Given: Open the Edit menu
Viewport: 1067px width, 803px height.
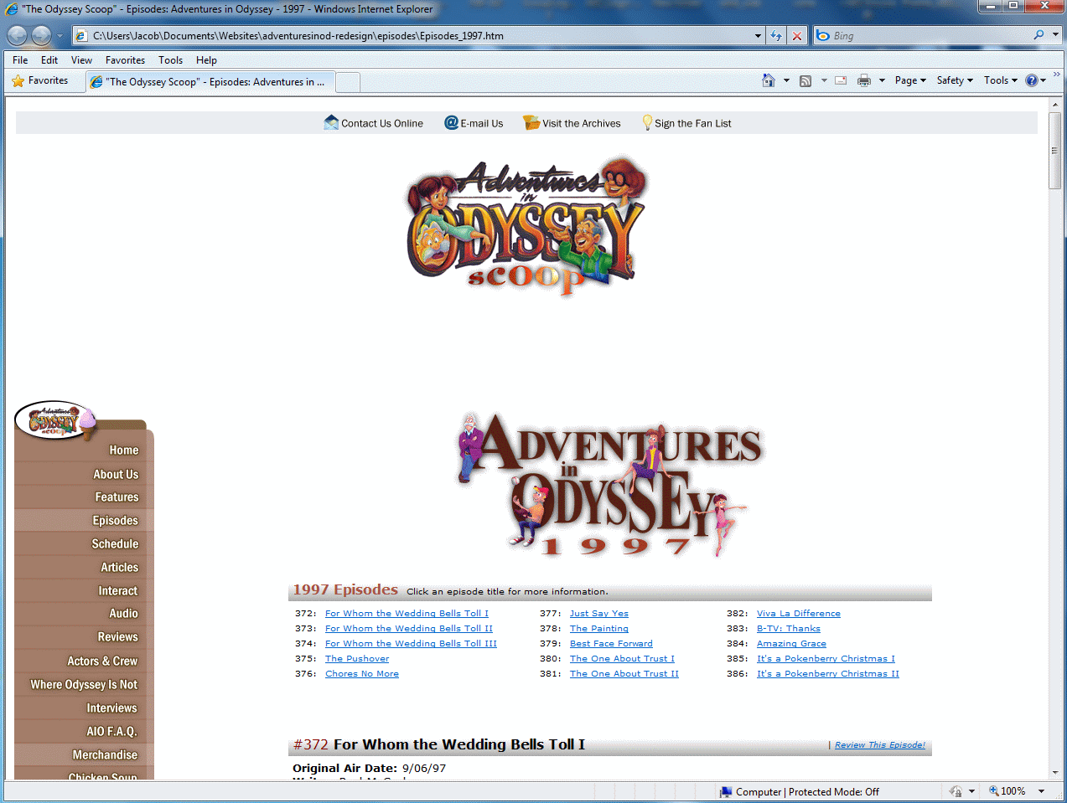Looking at the screenshot, I should coord(49,60).
